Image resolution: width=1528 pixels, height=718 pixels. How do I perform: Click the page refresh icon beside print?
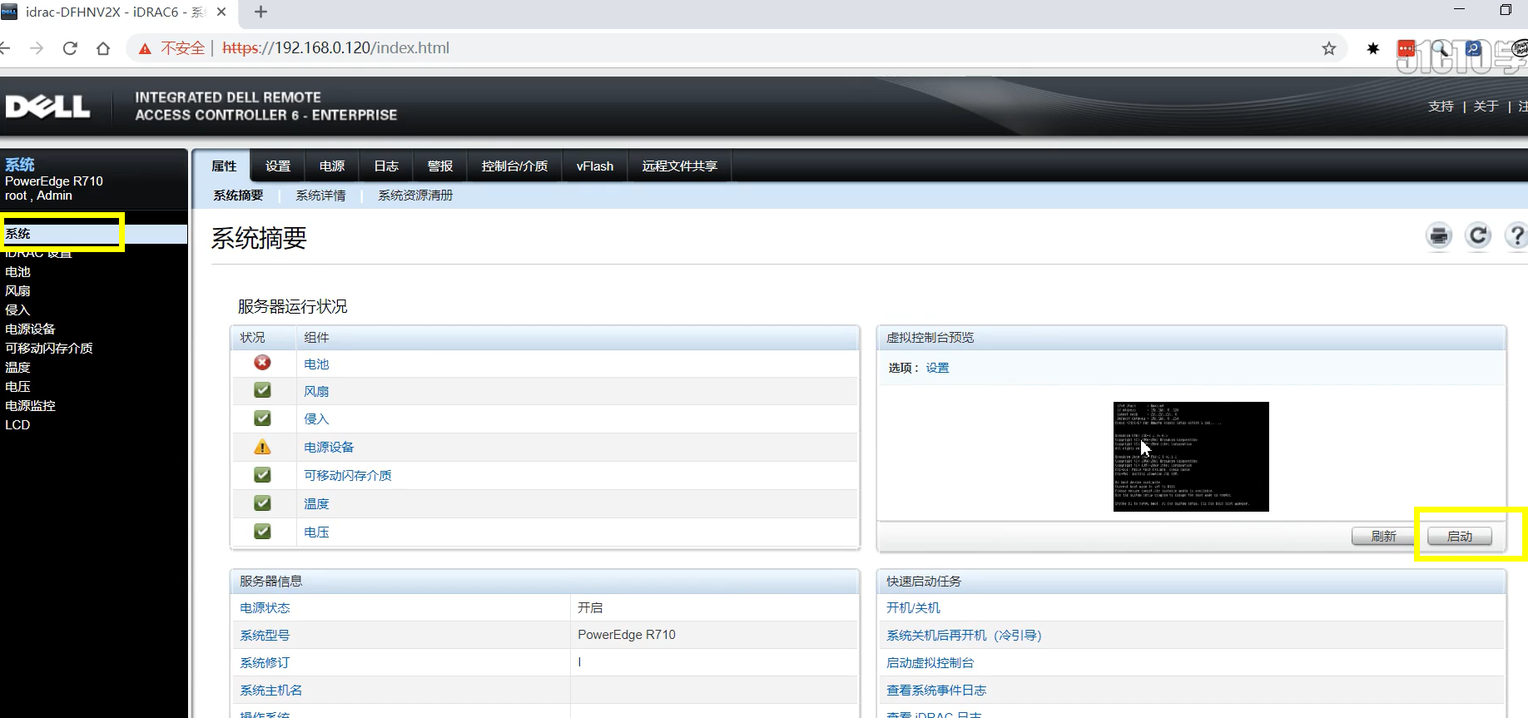click(1478, 236)
